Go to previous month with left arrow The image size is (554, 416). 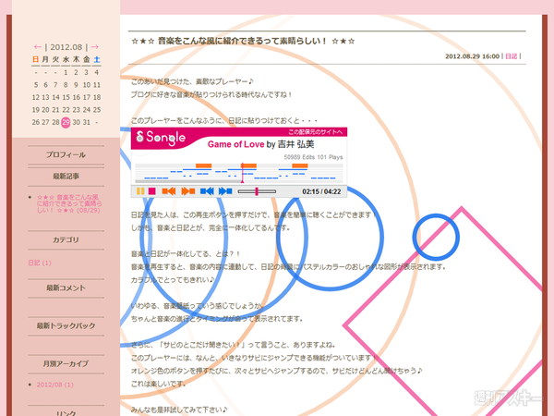click(x=38, y=47)
